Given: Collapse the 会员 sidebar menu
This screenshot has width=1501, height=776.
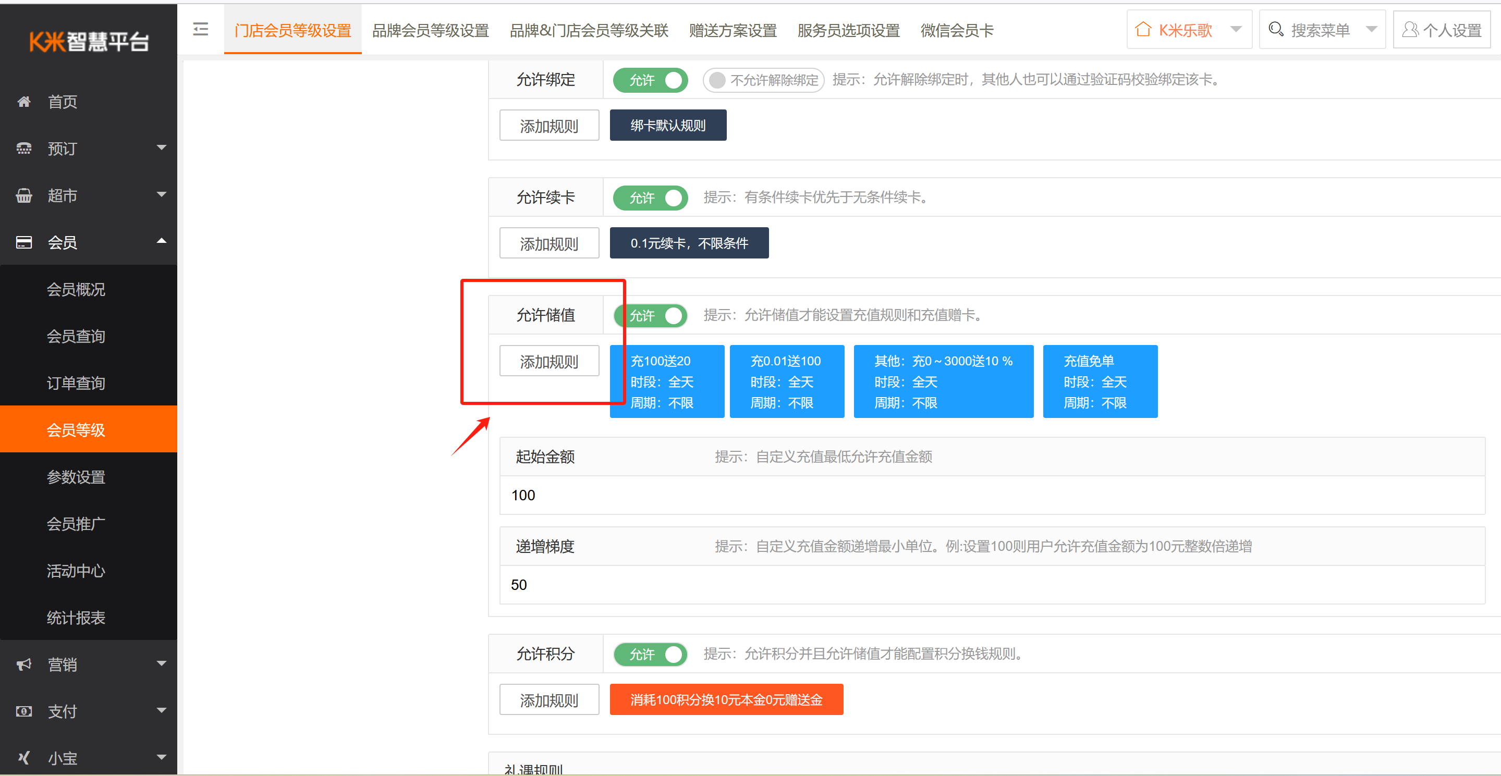Looking at the screenshot, I should tap(162, 241).
